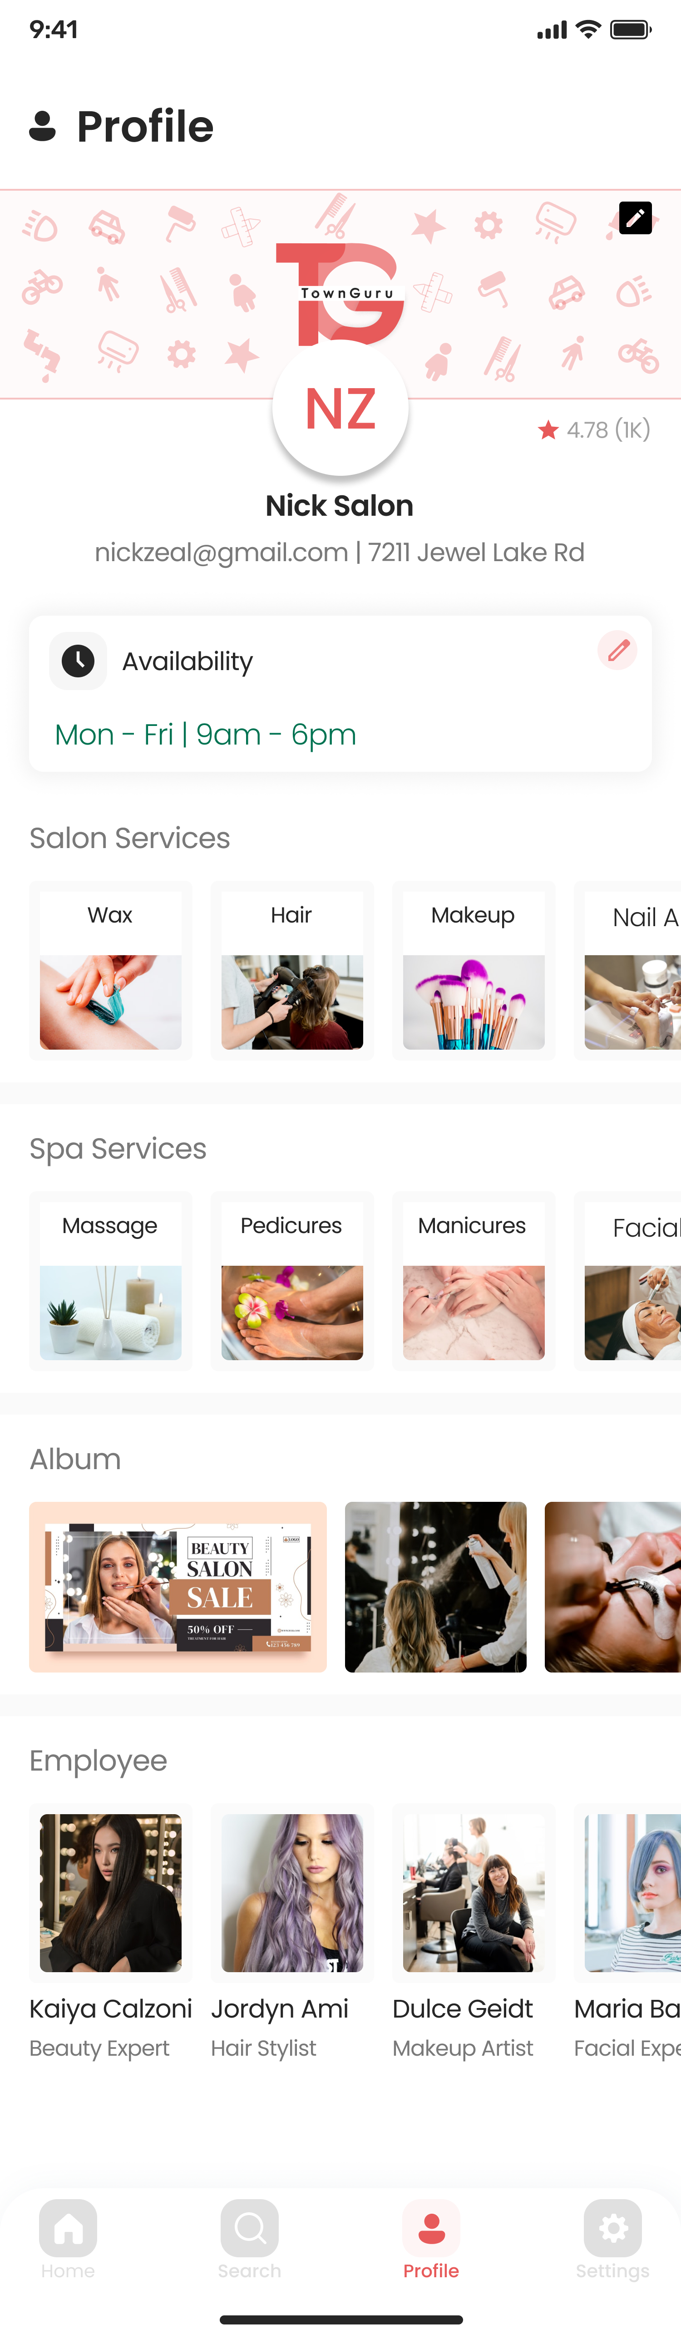Tap the black edit banner pencil icon

(635, 218)
